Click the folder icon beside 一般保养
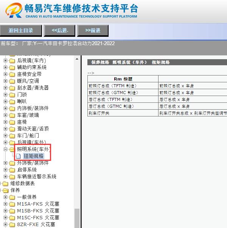The height and width of the screenshot is (228, 227). (12, 198)
